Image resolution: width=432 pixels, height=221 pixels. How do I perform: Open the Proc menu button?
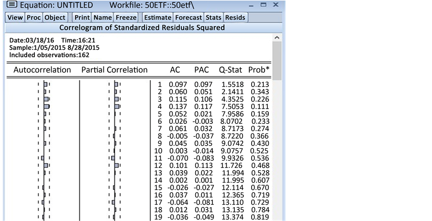(33, 18)
